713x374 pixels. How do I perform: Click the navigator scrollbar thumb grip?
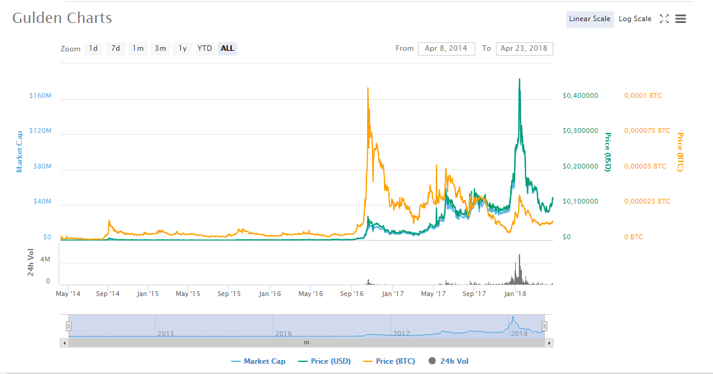(x=307, y=343)
